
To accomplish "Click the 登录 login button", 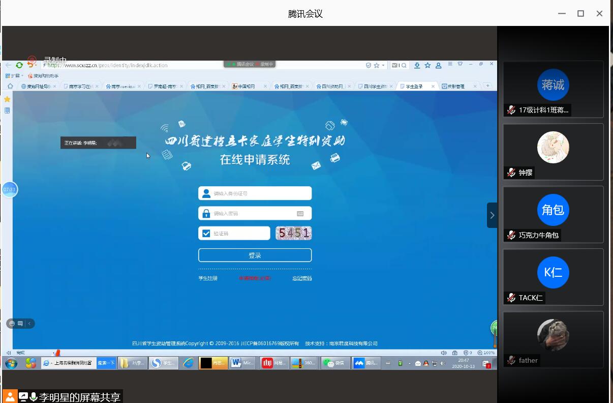I will click(x=255, y=255).
